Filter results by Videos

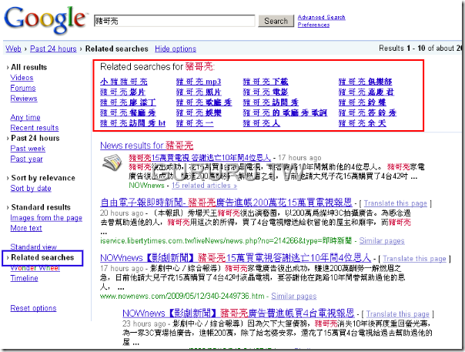[22, 78]
